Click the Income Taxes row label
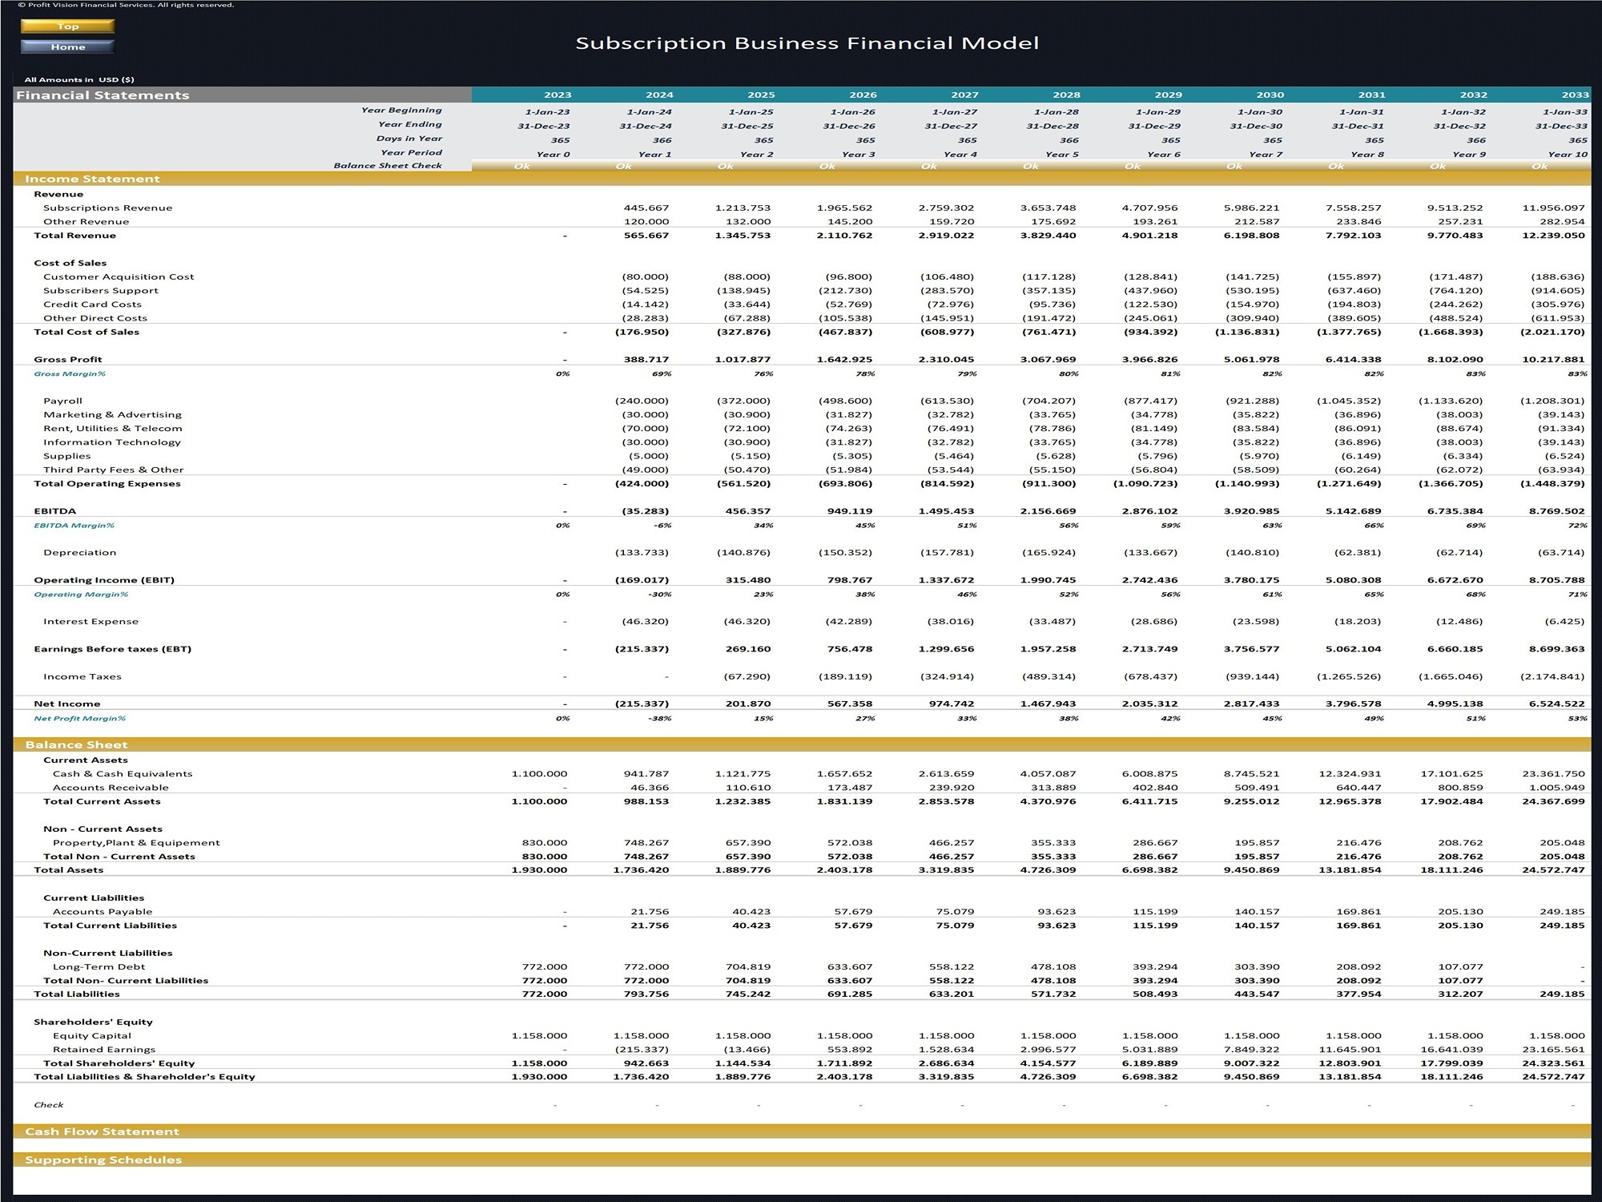Viewport: 1602px width, 1202px height. tap(82, 676)
